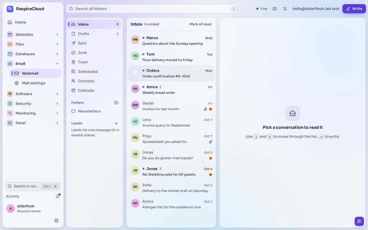Open Amira's Allergen list message
Viewport: 368px width, 230px height.
(x=171, y=204)
